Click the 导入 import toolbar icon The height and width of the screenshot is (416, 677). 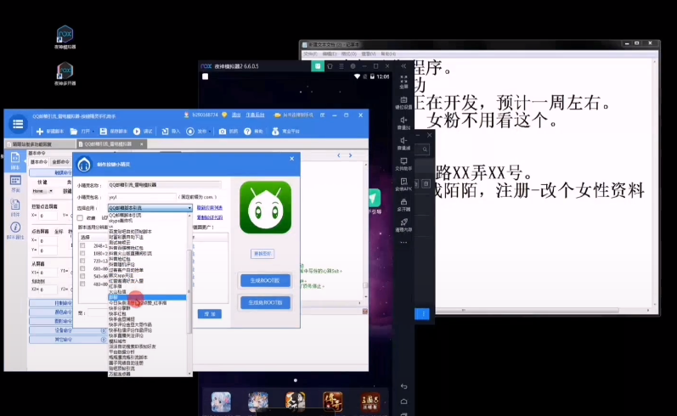point(165,132)
